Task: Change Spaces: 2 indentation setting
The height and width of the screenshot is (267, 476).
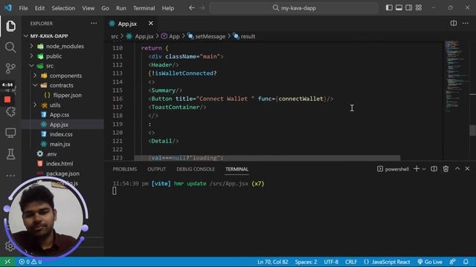Action: 306,262
